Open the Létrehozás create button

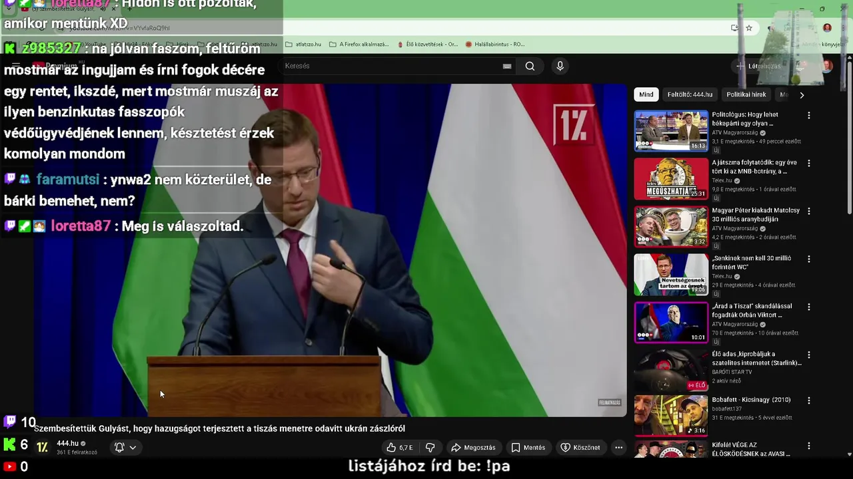tap(758, 66)
